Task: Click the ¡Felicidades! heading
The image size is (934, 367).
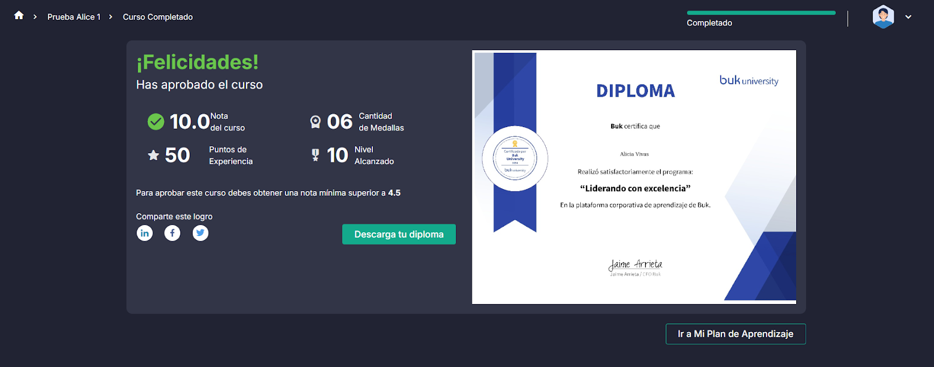Action: pos(197,62)
